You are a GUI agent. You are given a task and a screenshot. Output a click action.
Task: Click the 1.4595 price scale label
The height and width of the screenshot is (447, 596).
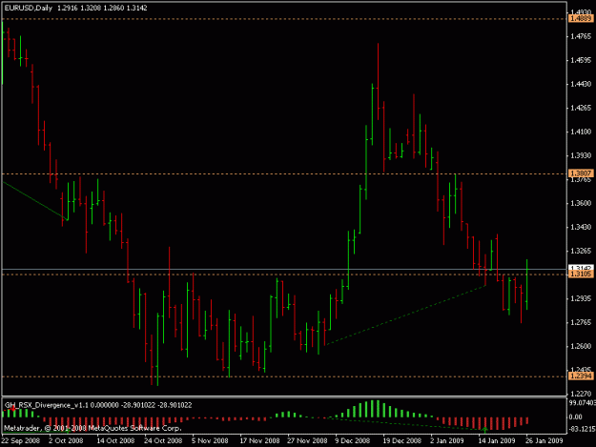click(581, 60)
